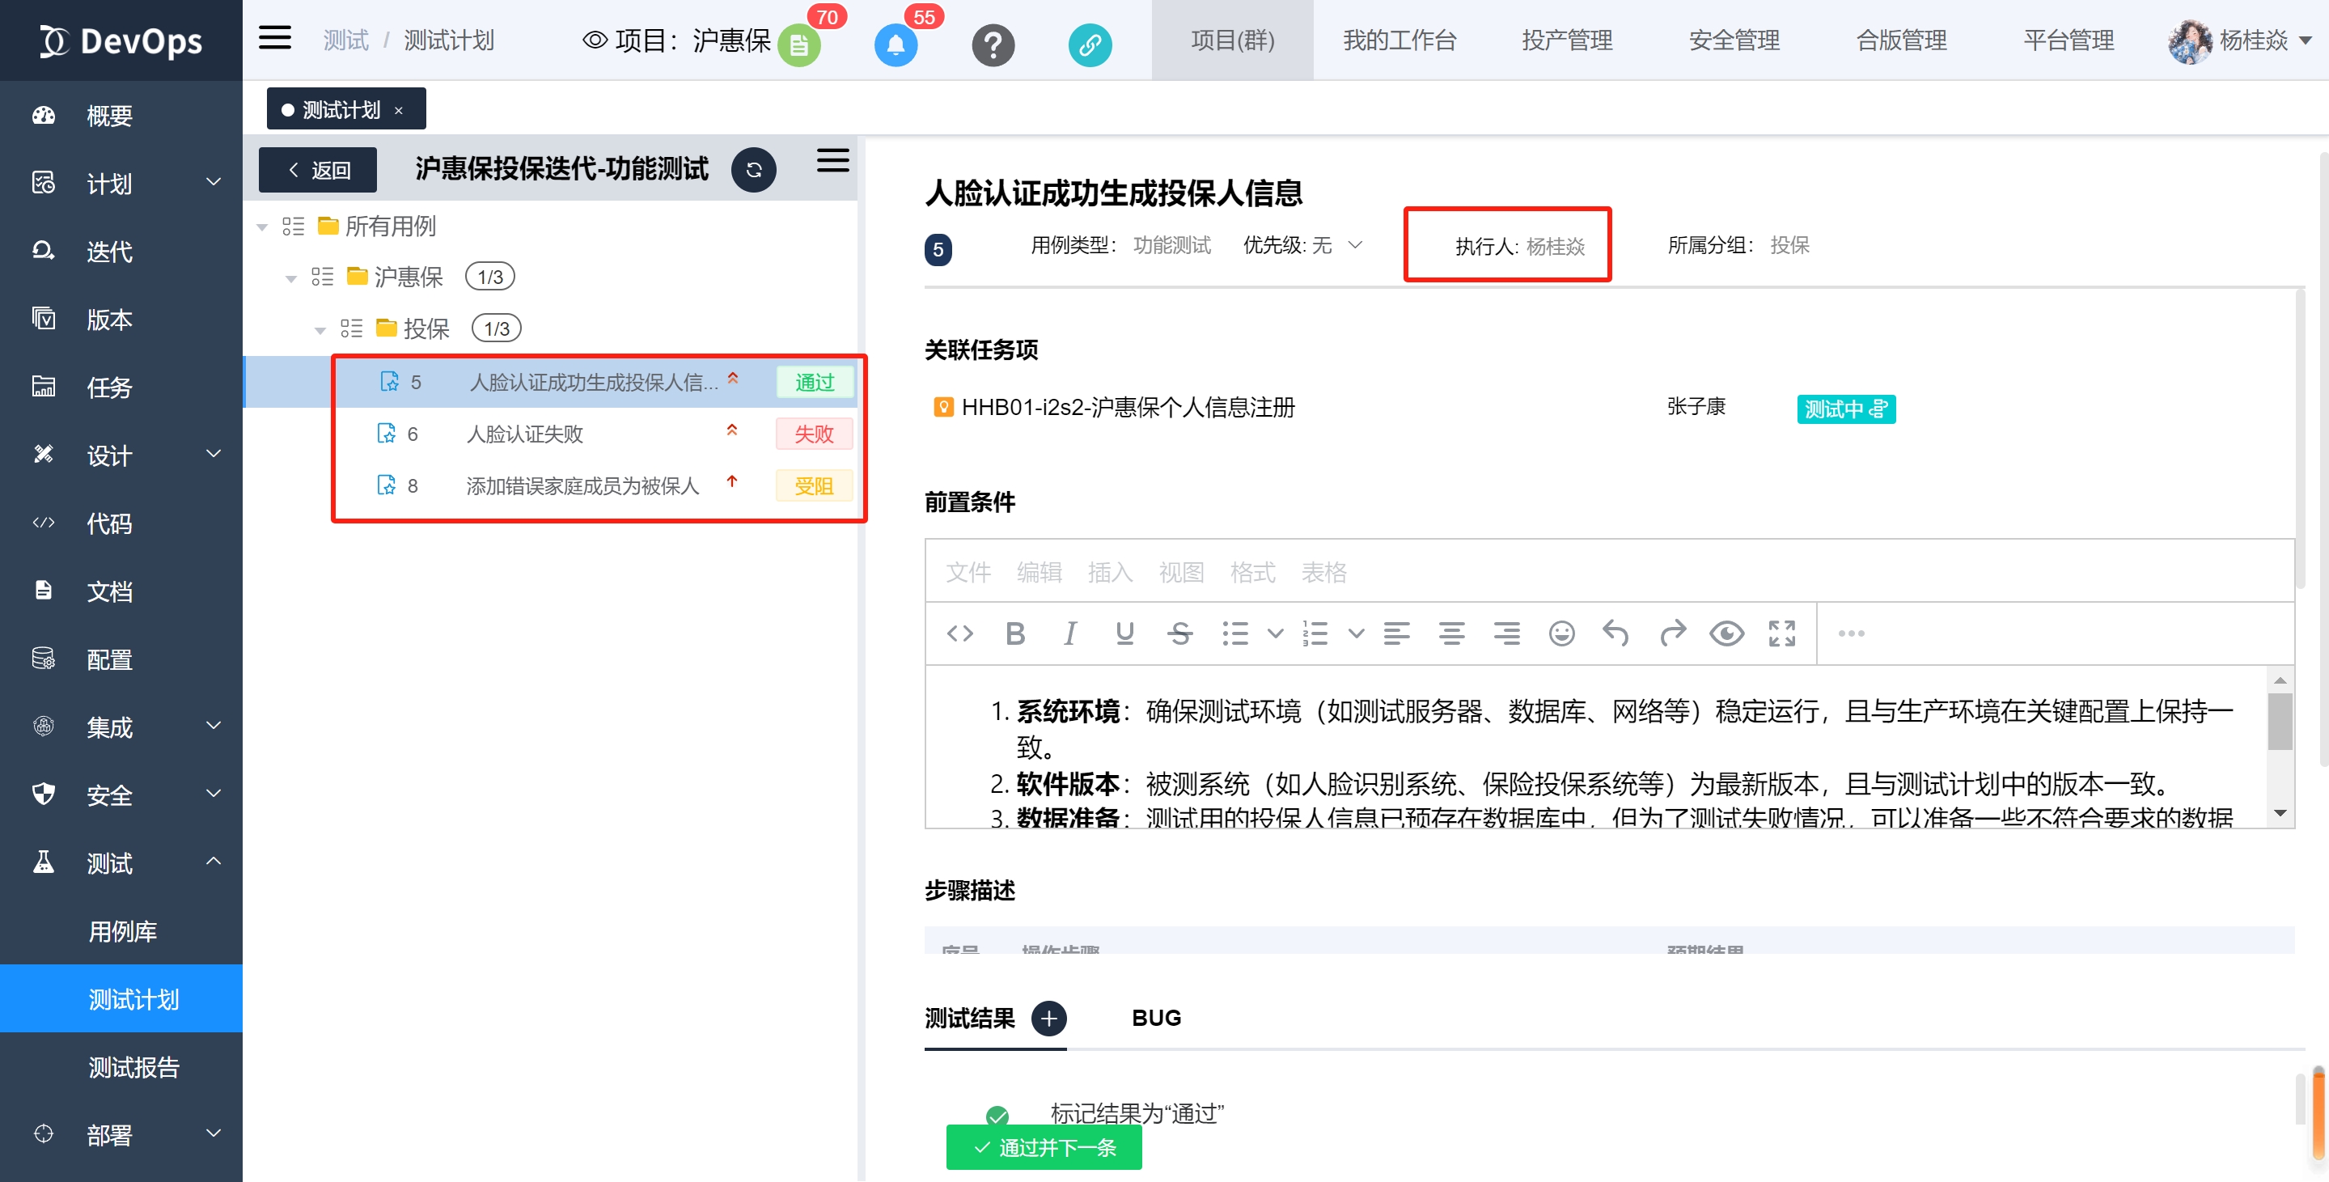Image resolution: width=2329 pixels, height=1182 pixels.
Task: Click the notification bell icon
Action: click(895, 44)
